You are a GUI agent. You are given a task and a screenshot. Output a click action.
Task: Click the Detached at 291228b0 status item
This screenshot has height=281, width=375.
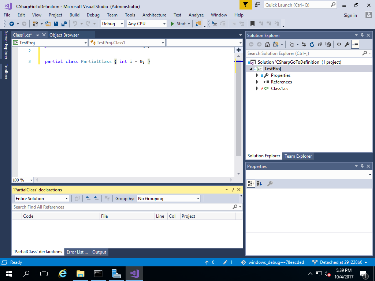340,262
